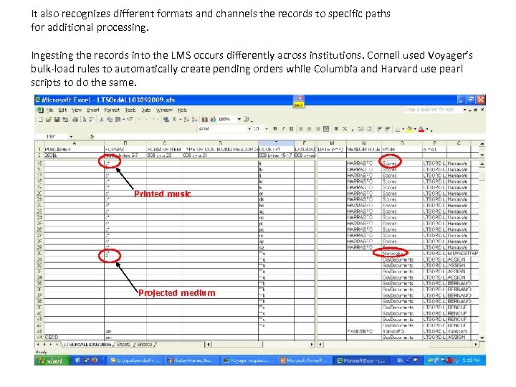Click the Increase Indent icon

coord(387,129)
